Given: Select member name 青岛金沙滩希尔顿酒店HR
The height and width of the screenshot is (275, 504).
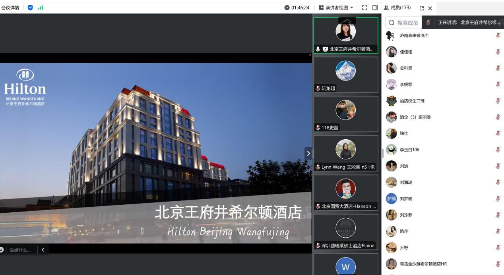Looking at the screenshot, I should [423, 264].
